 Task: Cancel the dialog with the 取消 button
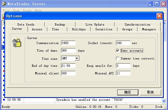coord(151,92)
